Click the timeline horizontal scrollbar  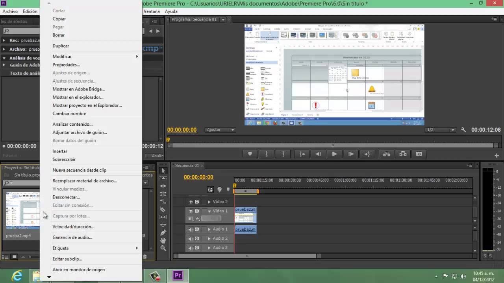[247, 256]
